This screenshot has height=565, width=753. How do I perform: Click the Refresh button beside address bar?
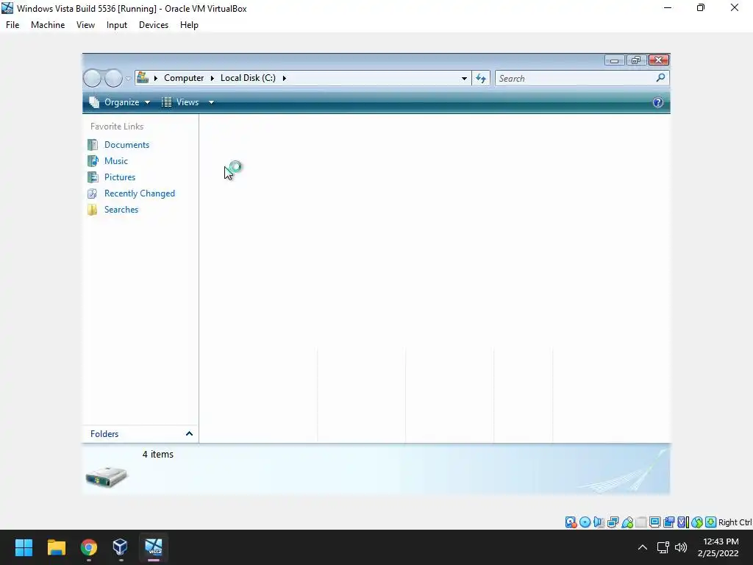[x=481, y=78]
